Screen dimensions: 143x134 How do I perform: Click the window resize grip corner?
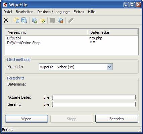(x=140, y=130)
